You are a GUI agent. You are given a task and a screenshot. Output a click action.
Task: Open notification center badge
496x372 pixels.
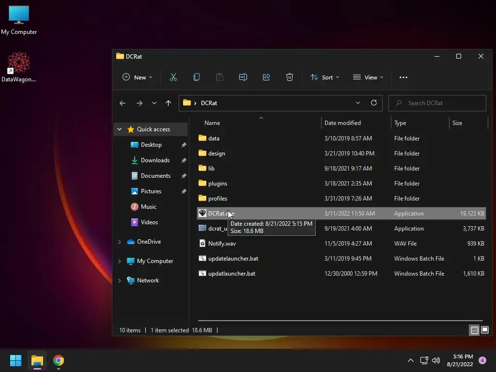point(482,360)
